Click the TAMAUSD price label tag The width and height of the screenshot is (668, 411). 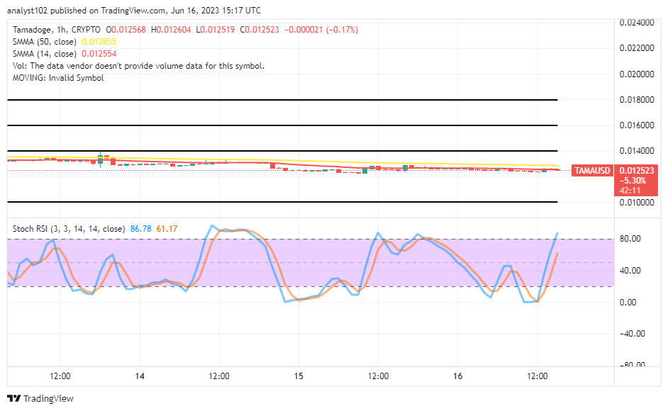592,171
